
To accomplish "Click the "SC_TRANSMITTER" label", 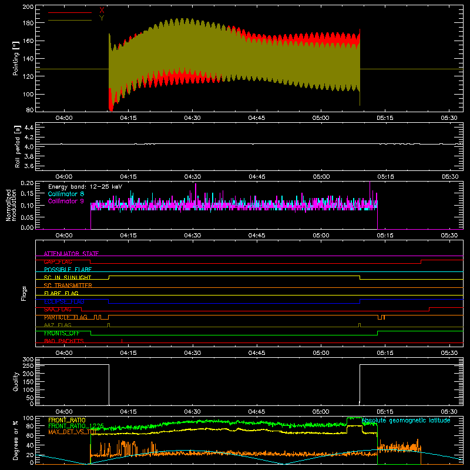I will click(68, 286).
